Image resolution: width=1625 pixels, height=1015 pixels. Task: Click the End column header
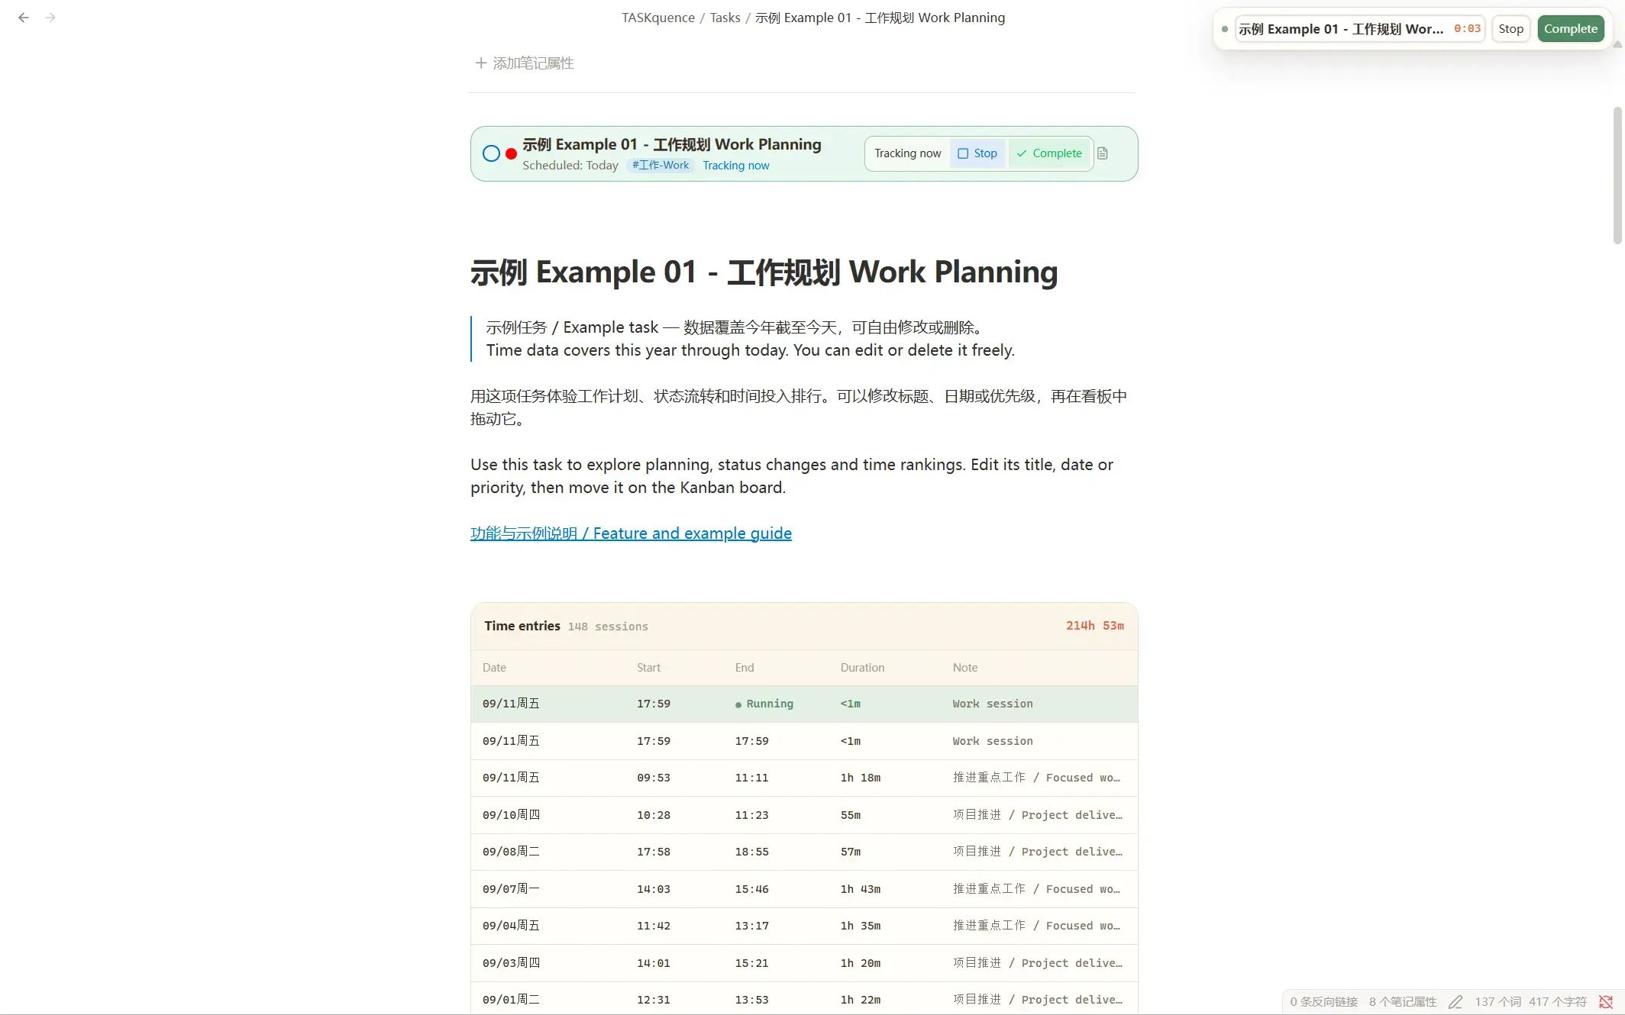(745, 668)
